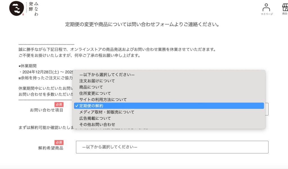Click the マイページ label
288x169 pixels.
click(267, 14)
